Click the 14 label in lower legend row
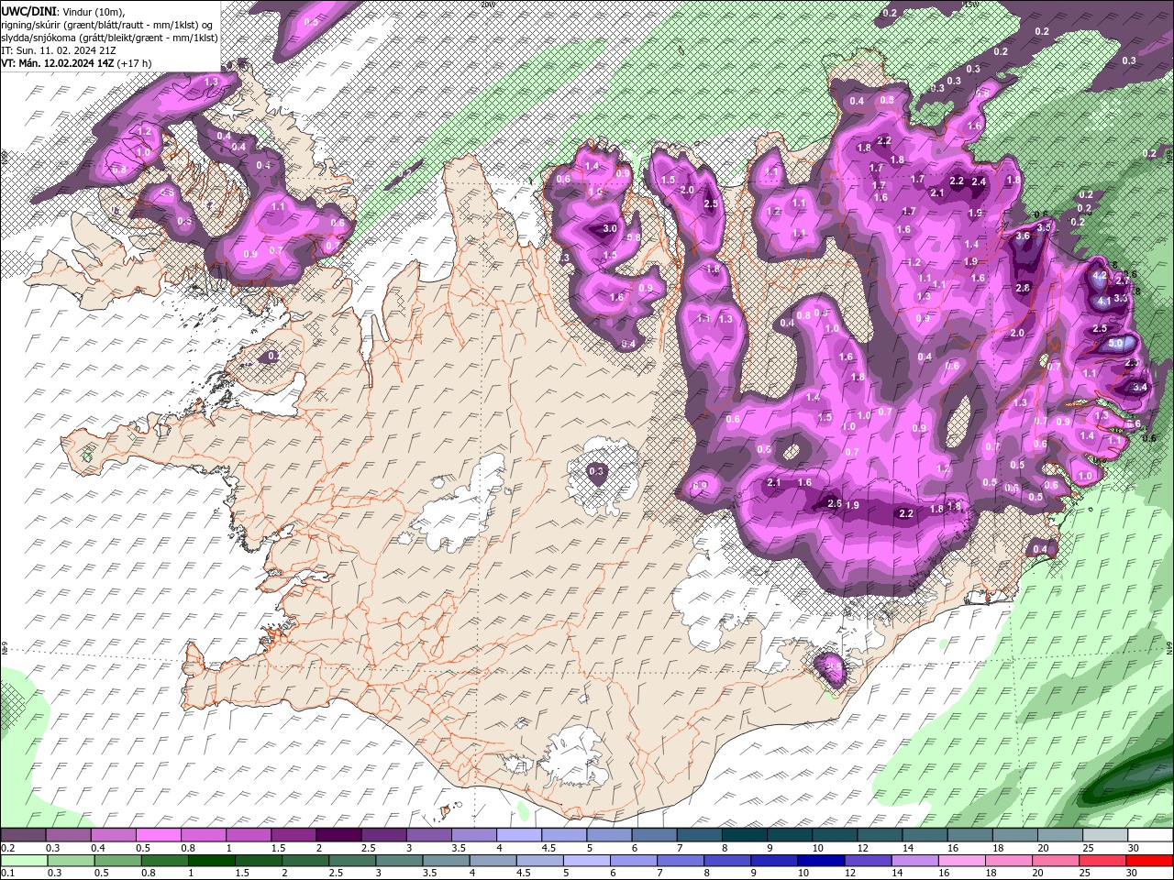This screenshot has height=880, width=1174. [897, 873]
